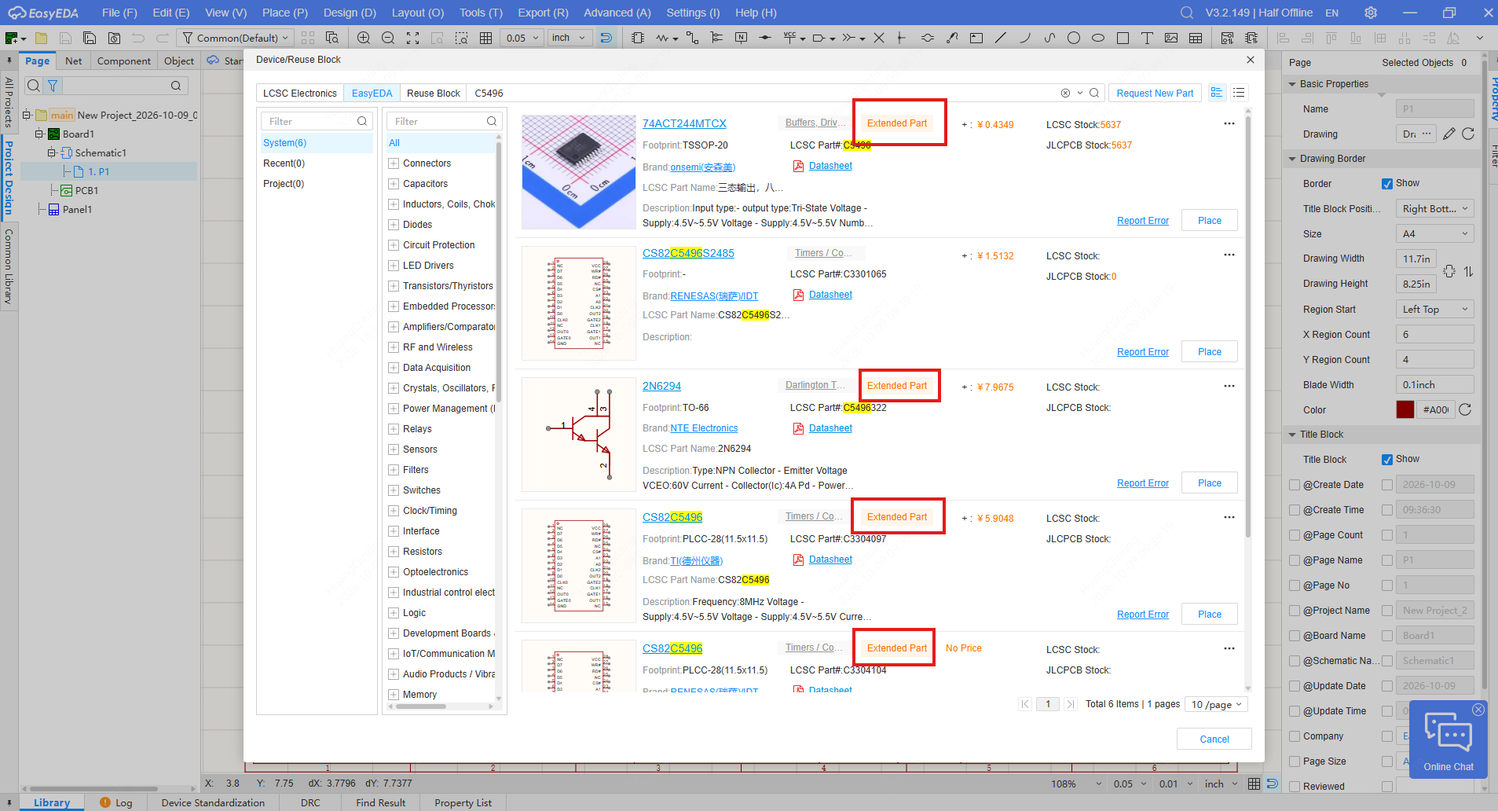
Task: Click the Request New Part button
Action: coord(1155,93)
